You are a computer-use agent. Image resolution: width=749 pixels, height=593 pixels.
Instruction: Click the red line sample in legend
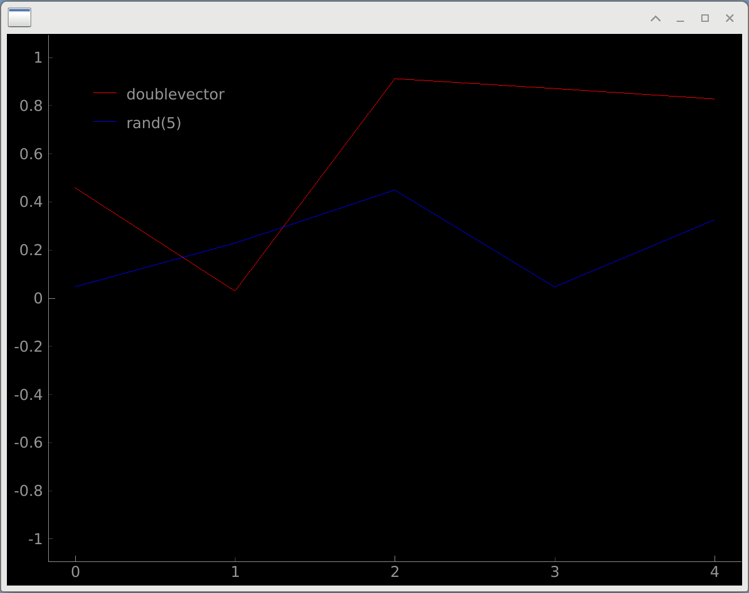(x=105, y=93)
